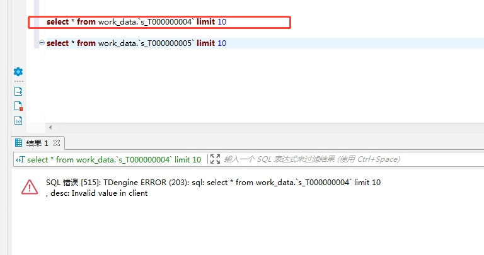Collapse the fold marker beside the second query
The image size is (484, 255).
[42, 43]
